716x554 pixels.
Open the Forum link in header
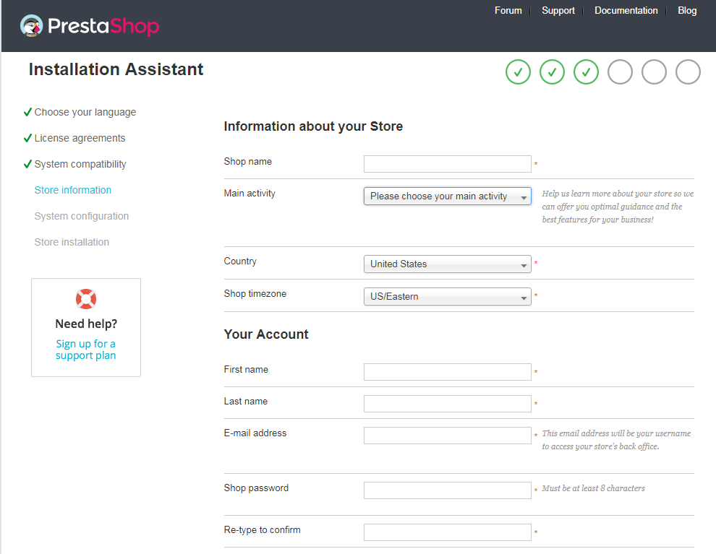tap(508, 11)
